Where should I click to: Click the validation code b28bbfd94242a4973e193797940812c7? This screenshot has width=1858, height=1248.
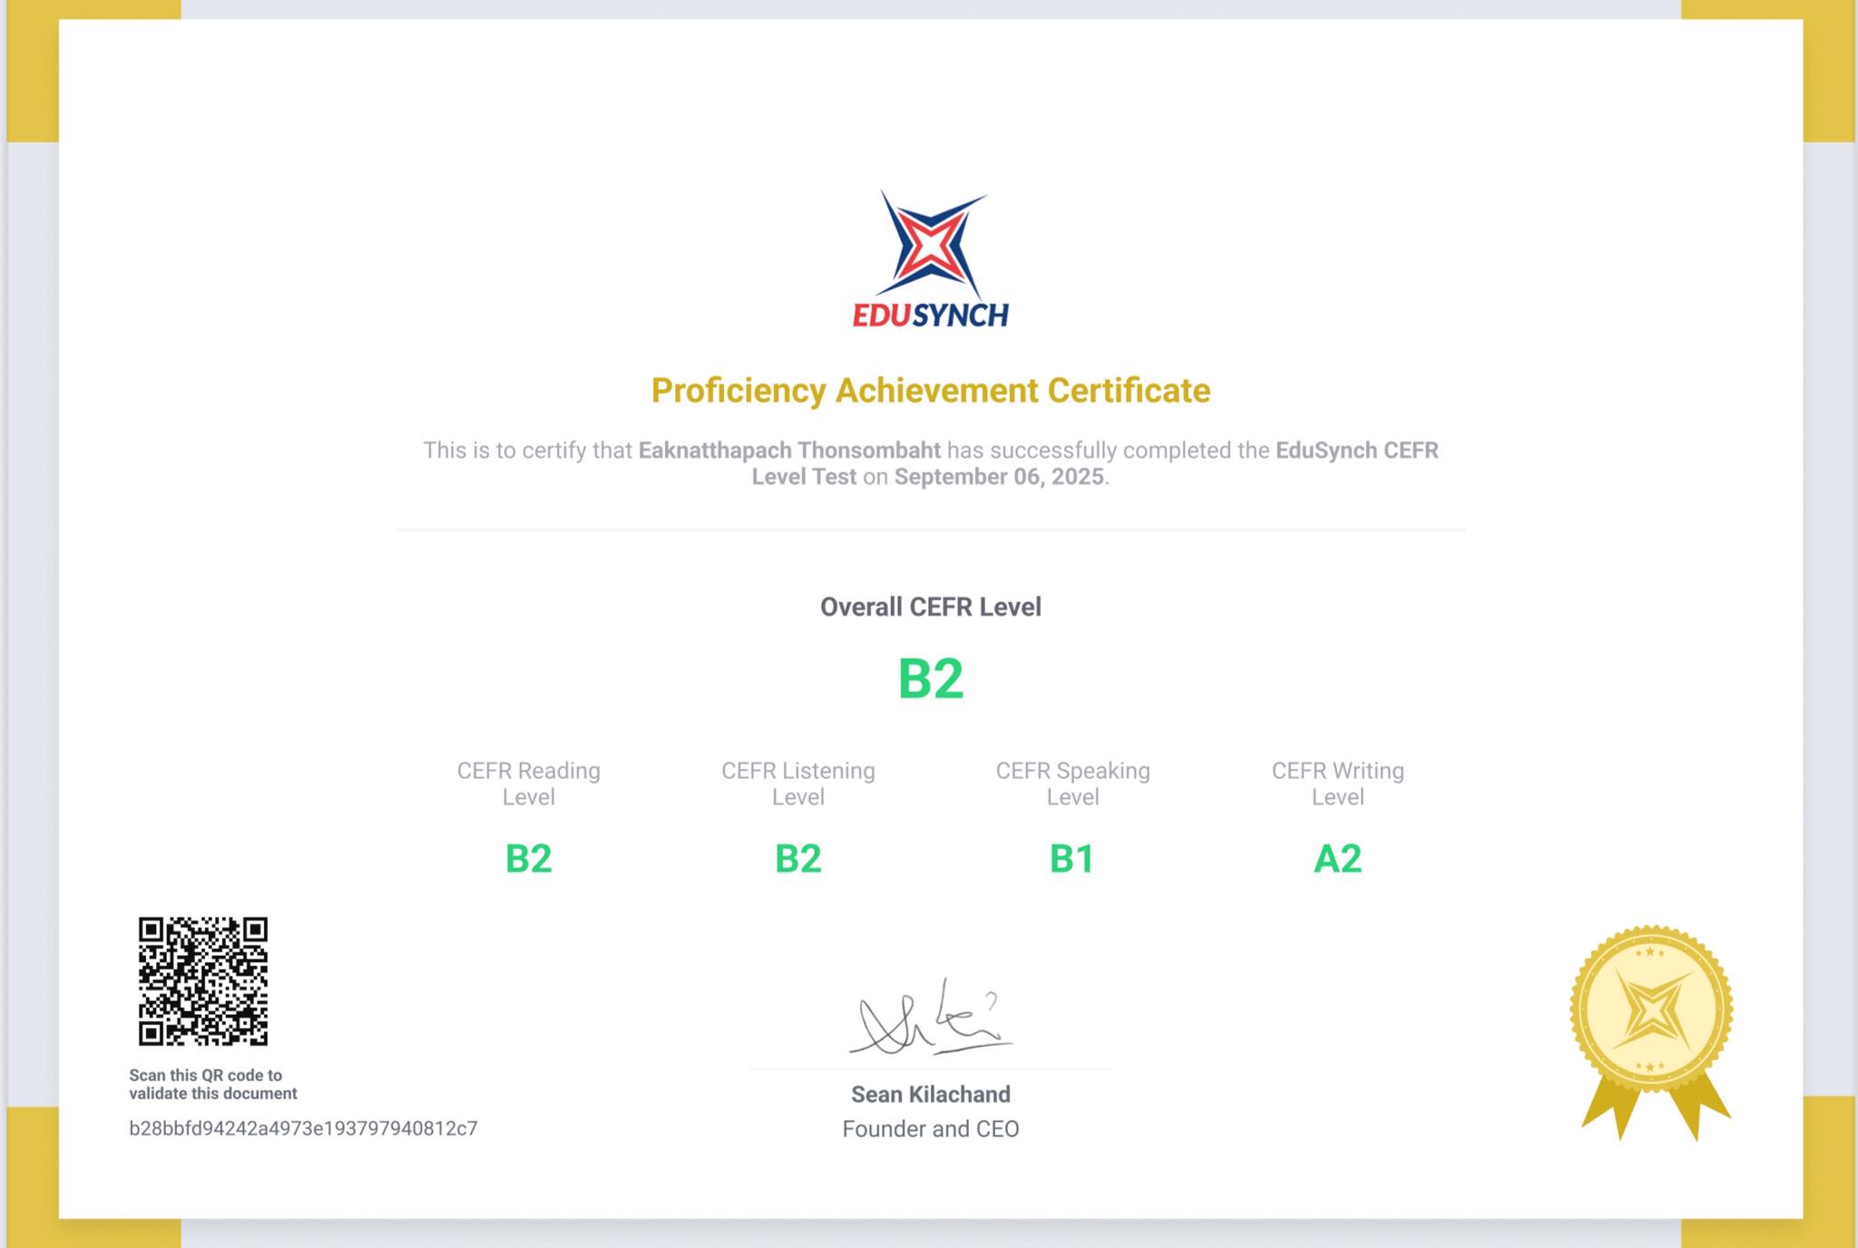(303, 1128)
